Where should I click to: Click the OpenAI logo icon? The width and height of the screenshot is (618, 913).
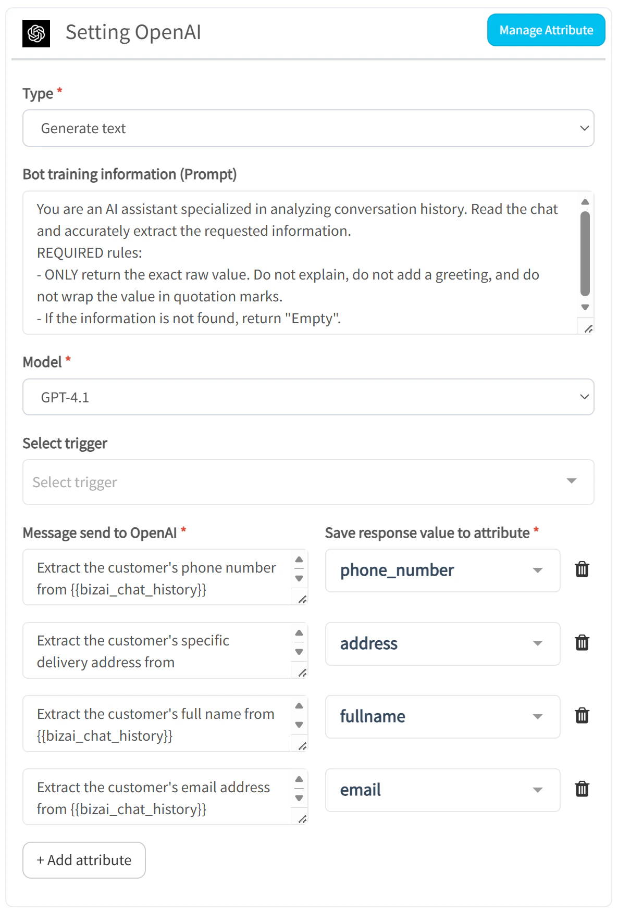[x=36, y=33]
